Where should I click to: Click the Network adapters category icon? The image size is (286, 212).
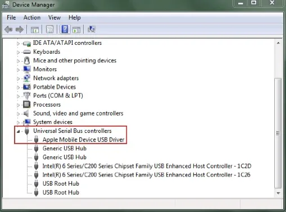point(27,78)
